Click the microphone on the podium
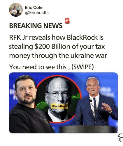Screen dimensions: 123x146 (x=91, y=100)
